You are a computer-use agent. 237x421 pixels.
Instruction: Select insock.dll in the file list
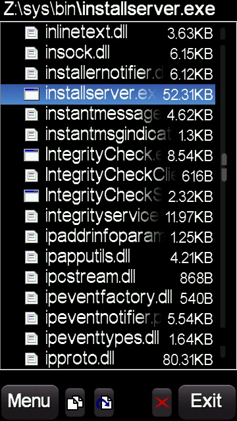tap(108, 53)
